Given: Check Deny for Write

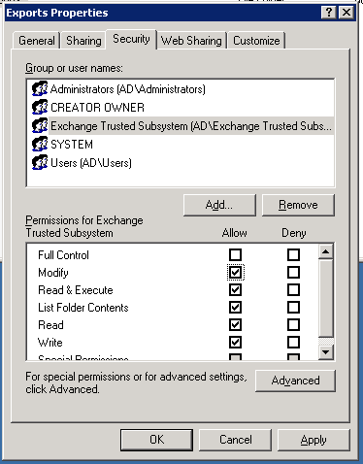Looking at the screenshot, I should tap(293, 343).
